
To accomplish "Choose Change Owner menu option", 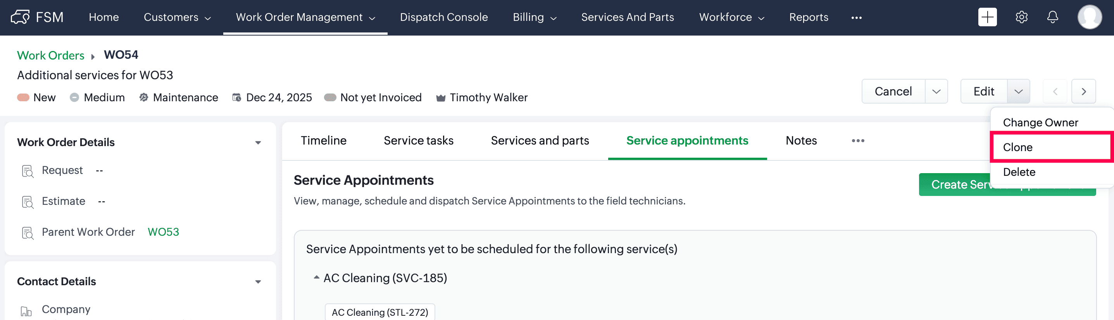I will (1040, 123).
